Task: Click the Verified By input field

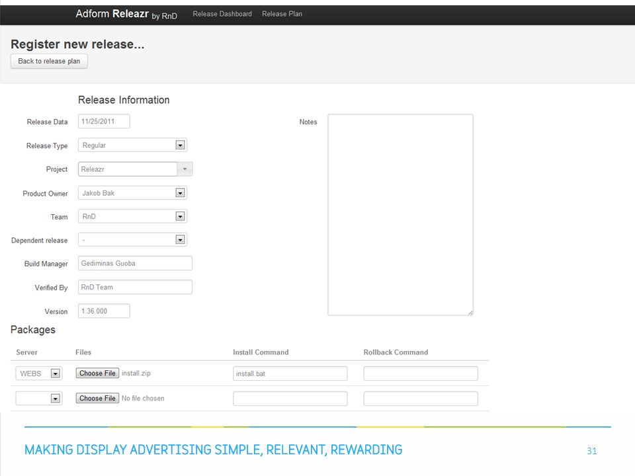Action: click(x=135, y=288)
